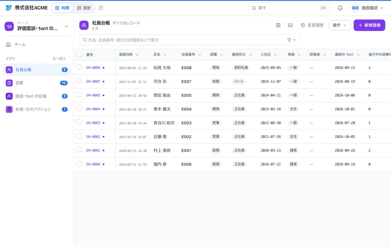The height and width of the screenshot is (247, 391).
Task: Click the column layout icon
Action: click(x=278, y=25)
